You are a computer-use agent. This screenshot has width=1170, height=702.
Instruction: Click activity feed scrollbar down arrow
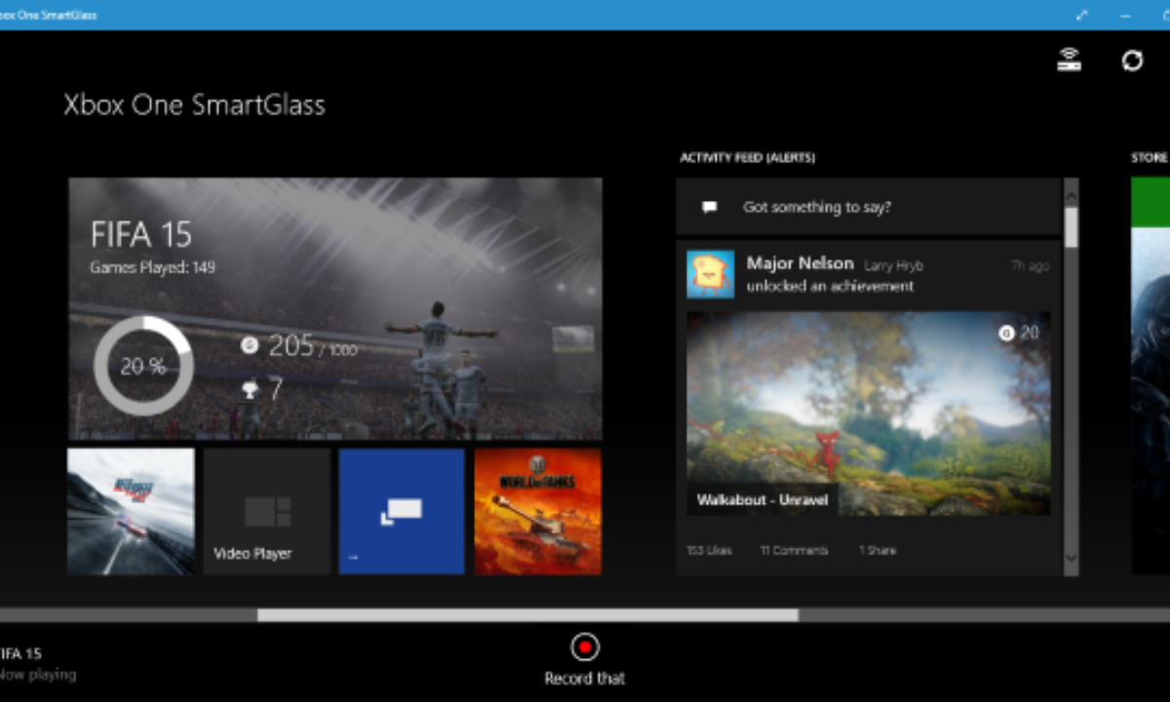point(1072,559)
